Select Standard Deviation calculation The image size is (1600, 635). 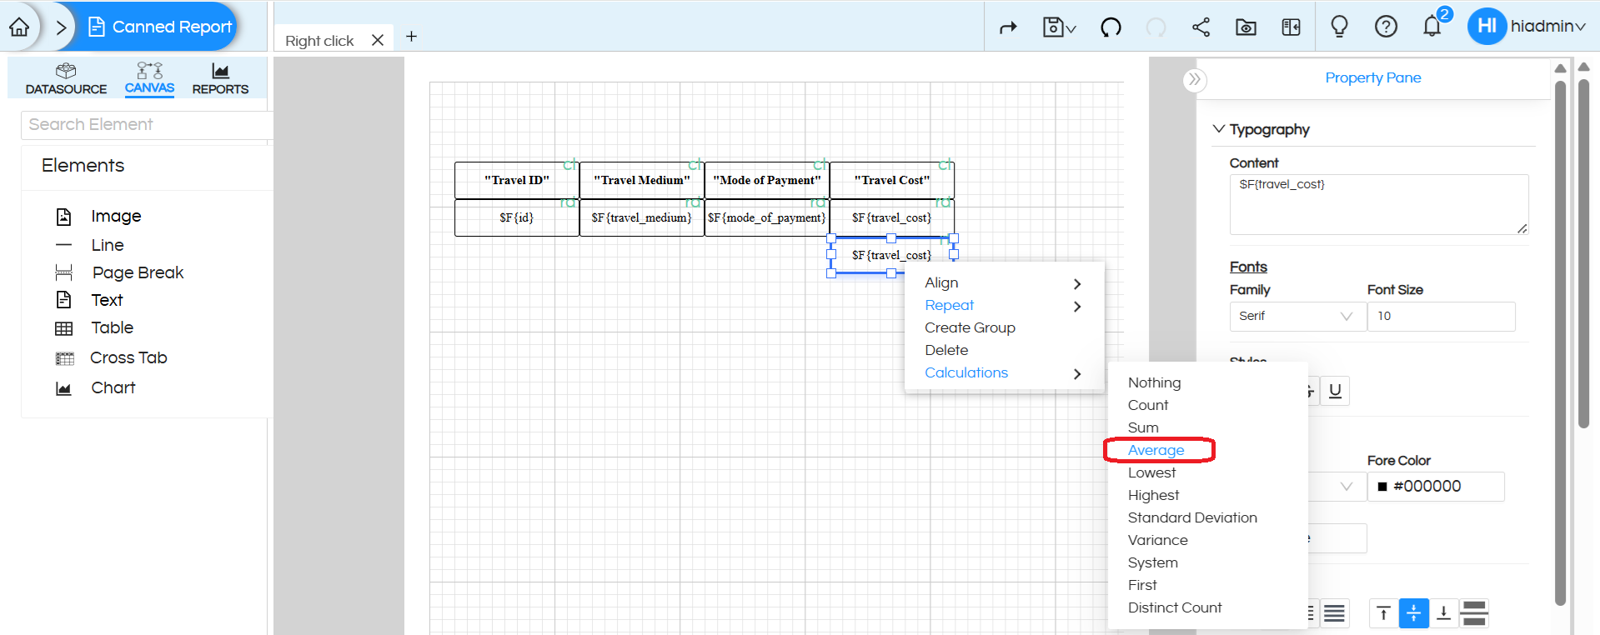(1192, 517)
